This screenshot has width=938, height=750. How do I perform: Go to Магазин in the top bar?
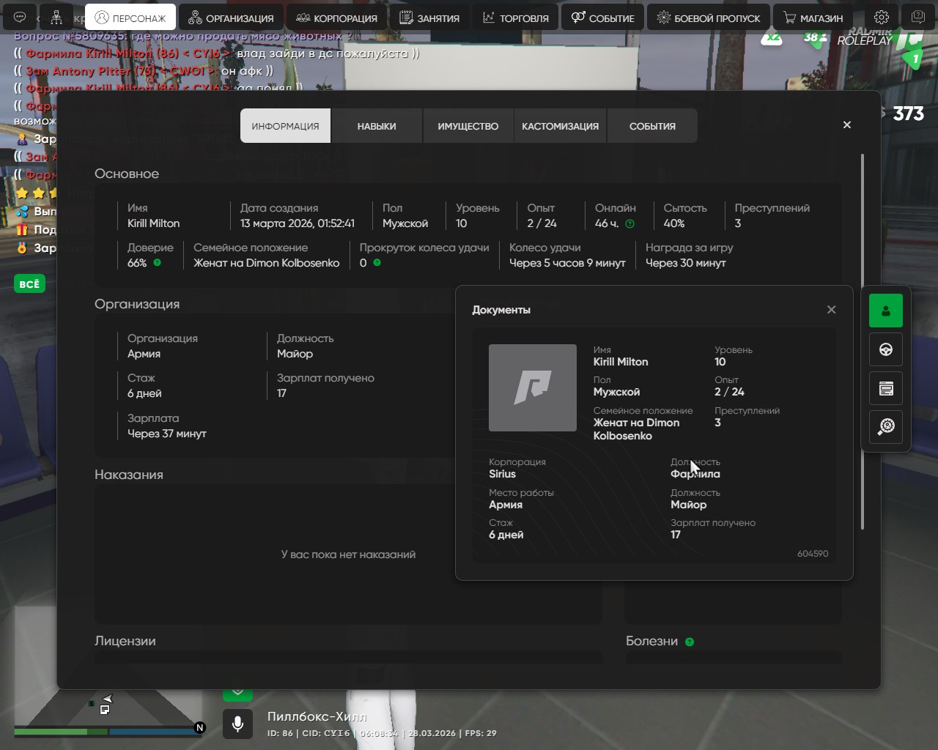[x=813, y=18]
